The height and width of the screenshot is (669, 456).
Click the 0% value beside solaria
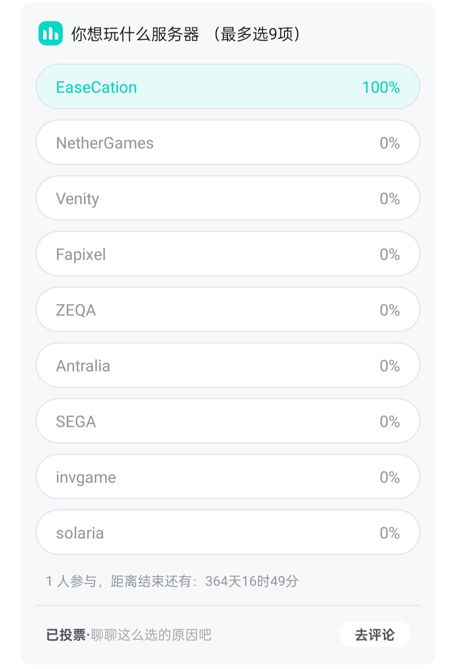[390, 533]
